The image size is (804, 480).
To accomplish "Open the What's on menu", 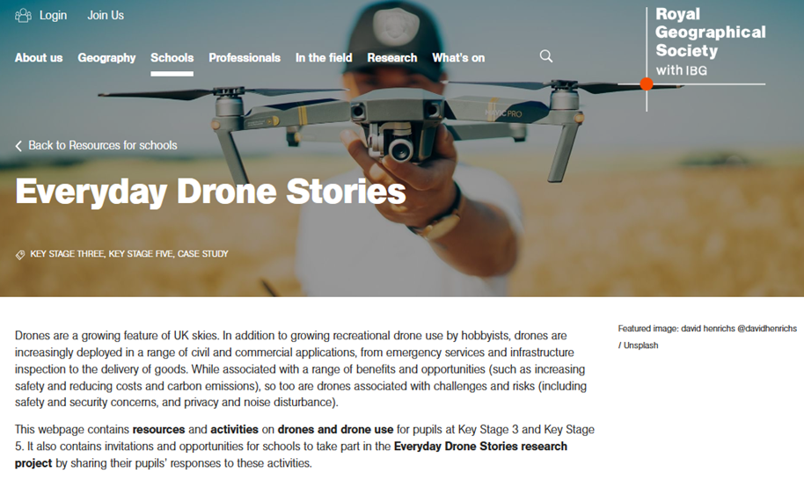I will (458, 58).
